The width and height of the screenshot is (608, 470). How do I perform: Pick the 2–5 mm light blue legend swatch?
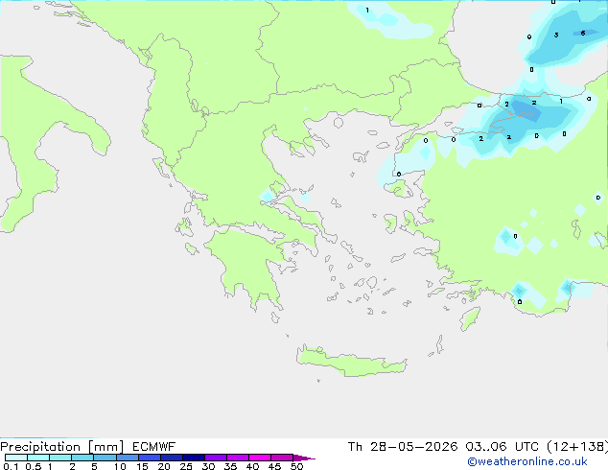[x=82, y=458]
